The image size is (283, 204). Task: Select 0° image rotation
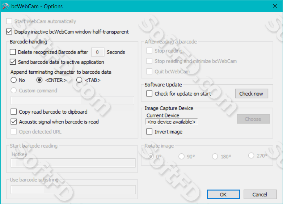tap(151, 156)
